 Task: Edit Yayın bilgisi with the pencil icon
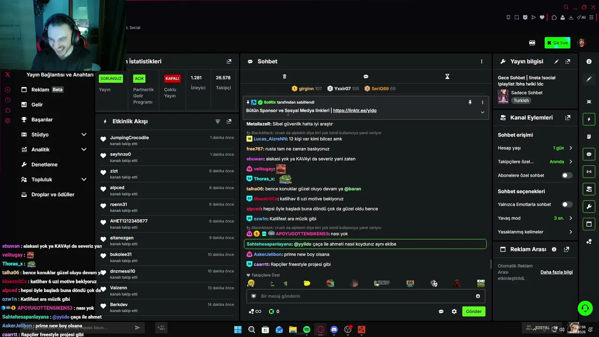pos(556,61)
